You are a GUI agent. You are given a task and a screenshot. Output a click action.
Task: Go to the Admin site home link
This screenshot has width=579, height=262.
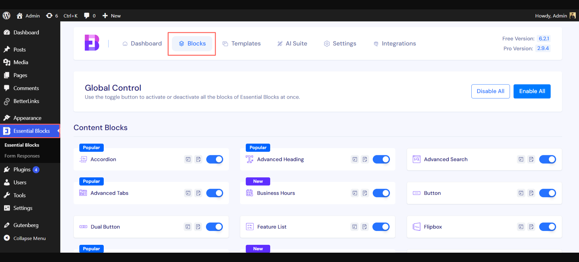[28, 16]
